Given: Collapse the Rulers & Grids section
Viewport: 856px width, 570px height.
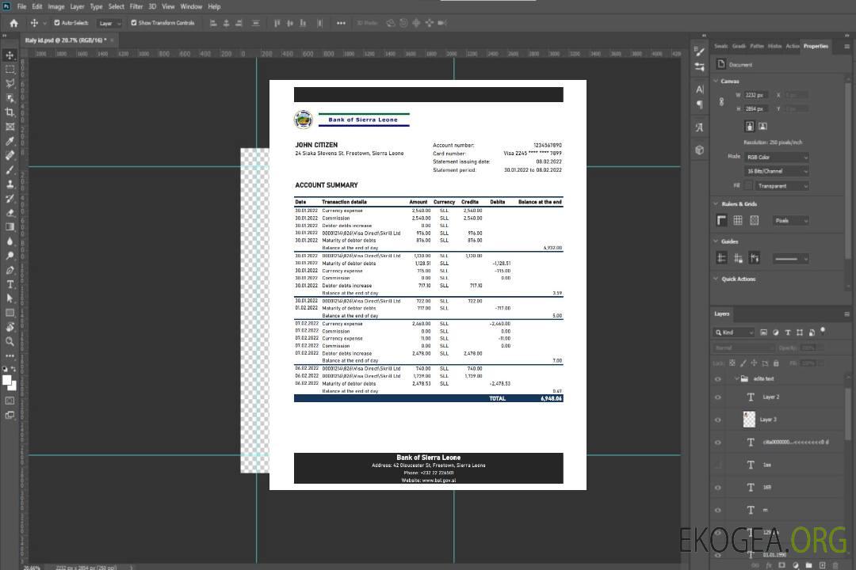Looking at the screenshot, I should pos(716,203).
